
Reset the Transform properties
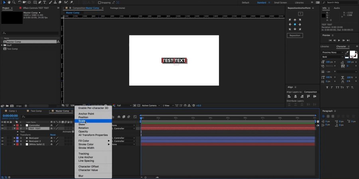point(53,135)
